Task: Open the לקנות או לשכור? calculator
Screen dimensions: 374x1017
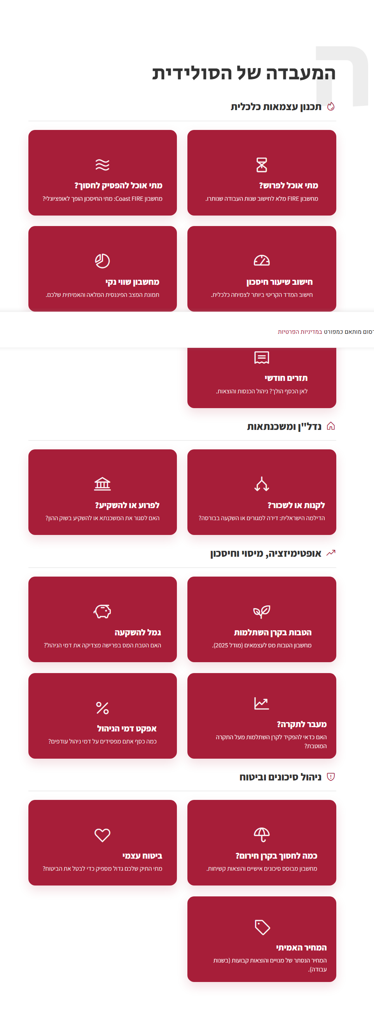Action: point(262,492)
